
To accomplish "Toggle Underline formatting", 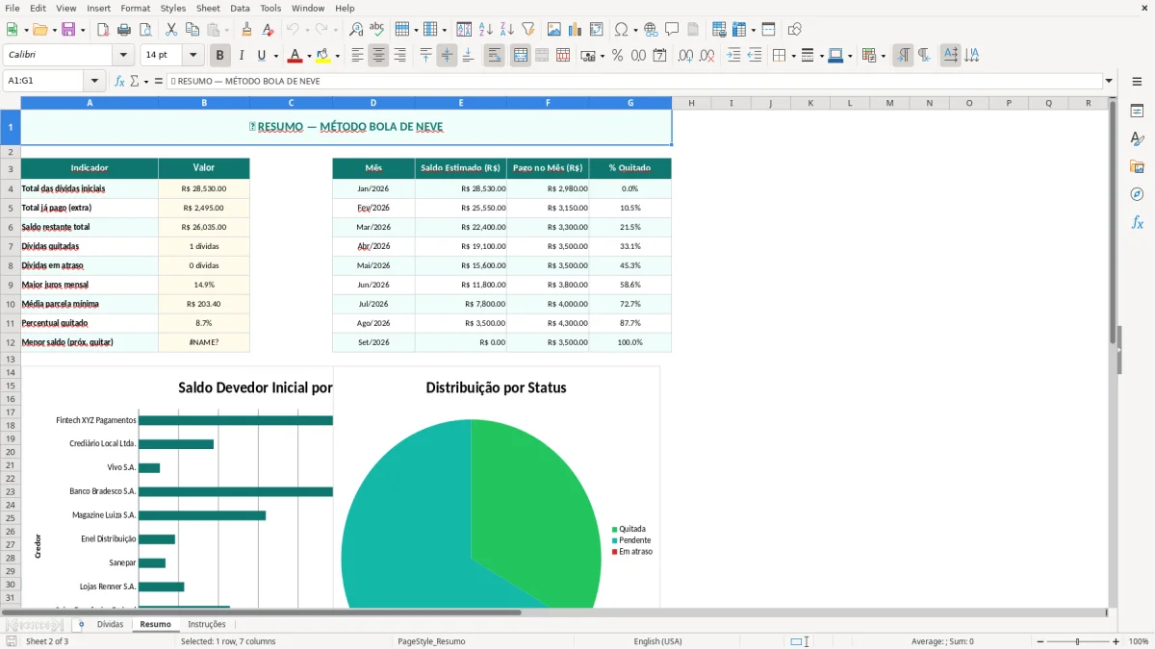I will point(262,56).
